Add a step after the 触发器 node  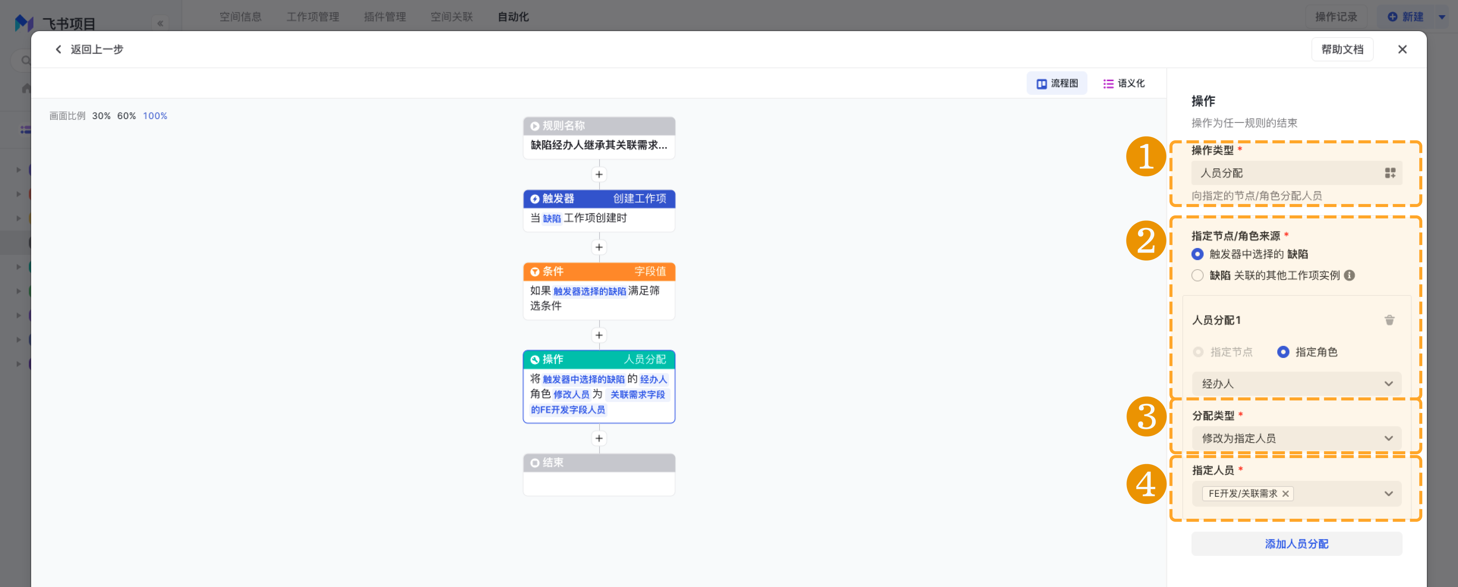coord(599,247)
